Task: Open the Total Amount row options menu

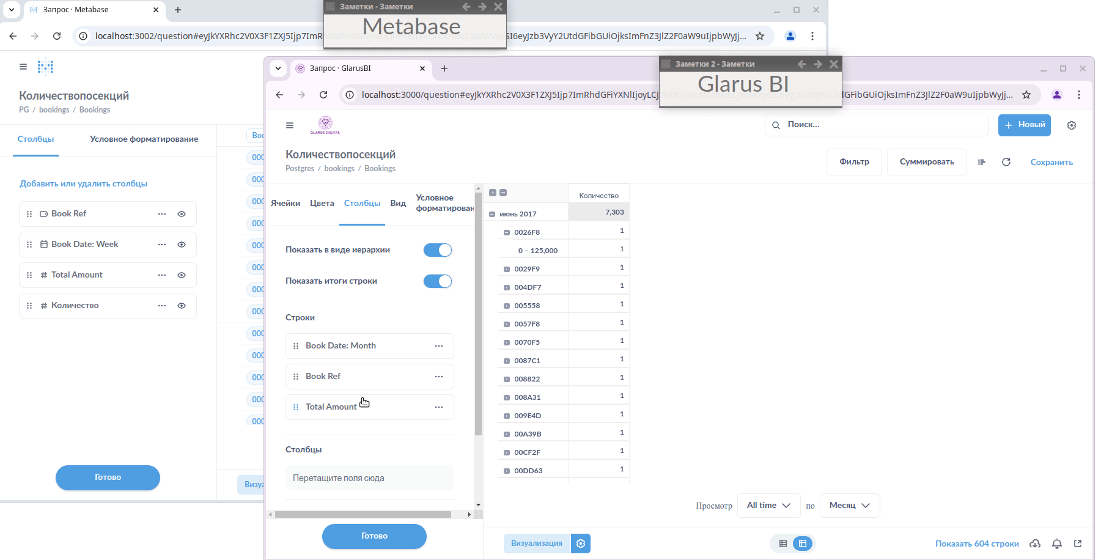Action: (438, 407)
